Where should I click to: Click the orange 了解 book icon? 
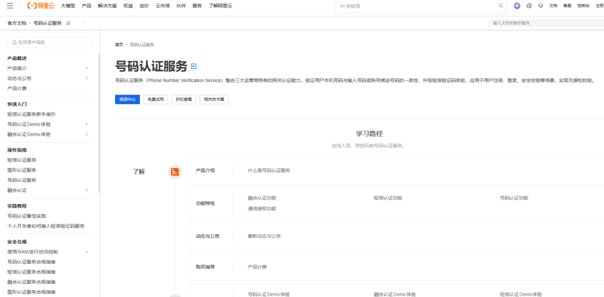(x=175, y=172)
